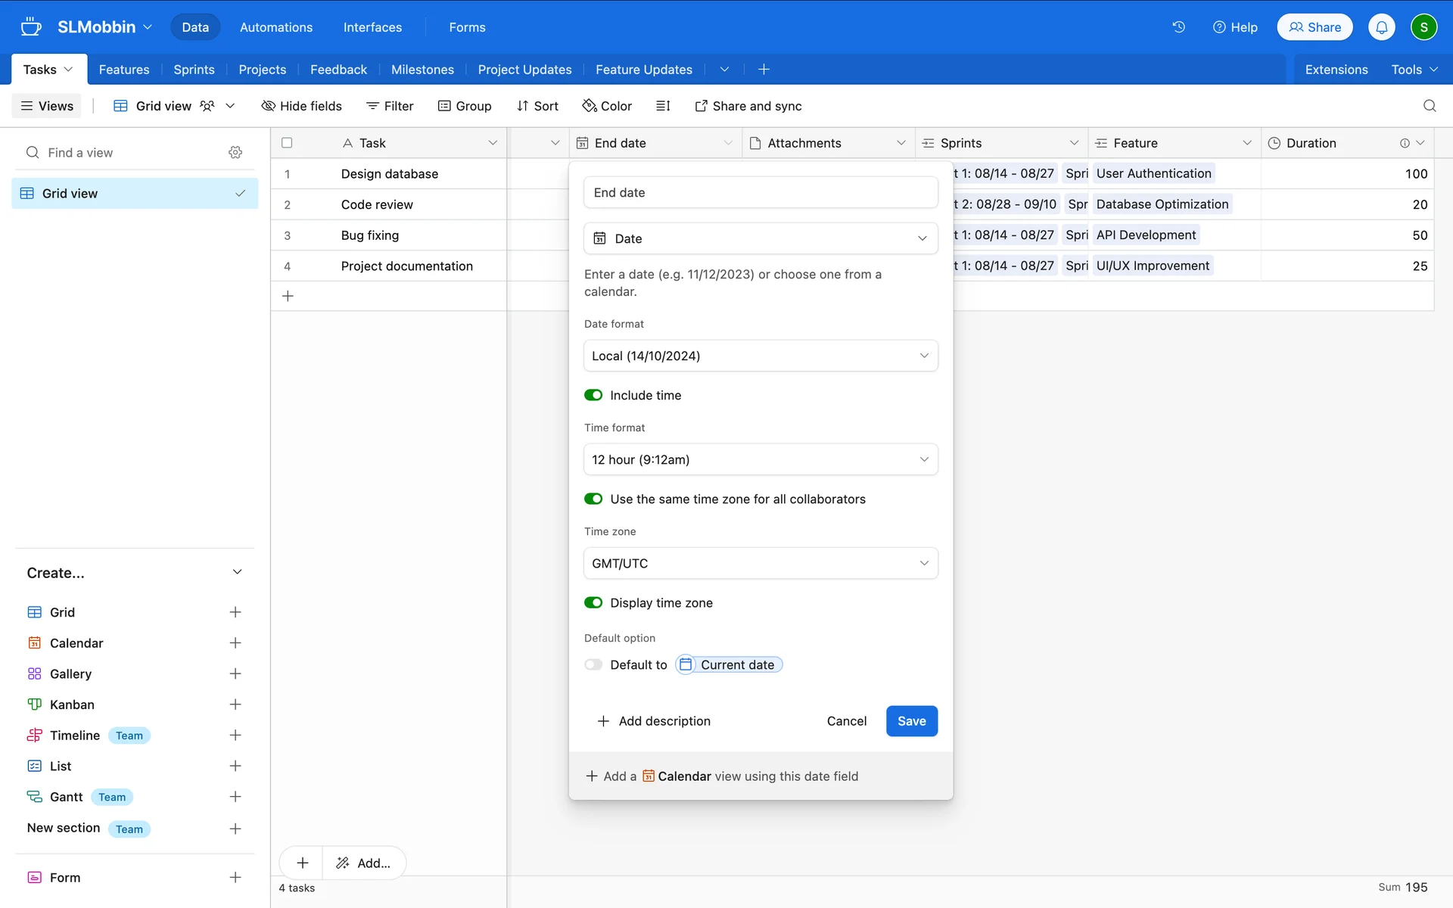Enable Default to current date toggle
This screenshot has width=1453, height=908.
pyautogui.click(x=593, y=664)
